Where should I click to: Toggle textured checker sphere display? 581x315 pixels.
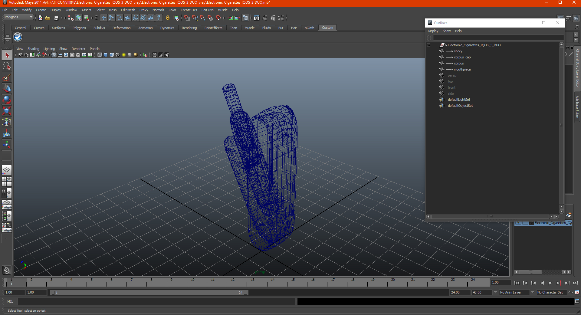tap(118, 55)
